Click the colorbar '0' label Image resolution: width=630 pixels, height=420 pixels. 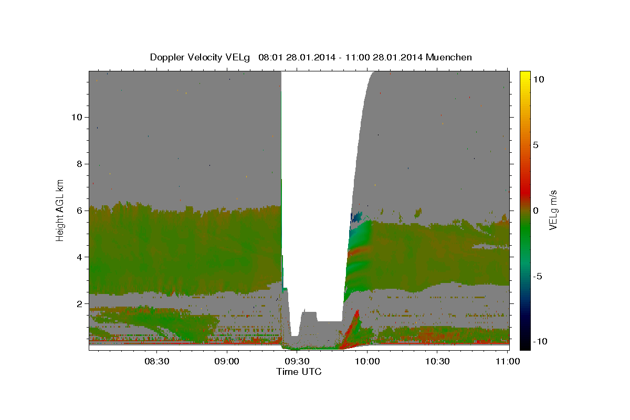coord(535,210)
